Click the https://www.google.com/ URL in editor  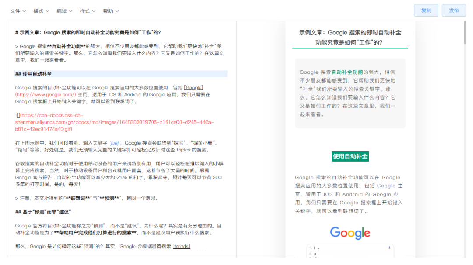click(x=46, y=95)
